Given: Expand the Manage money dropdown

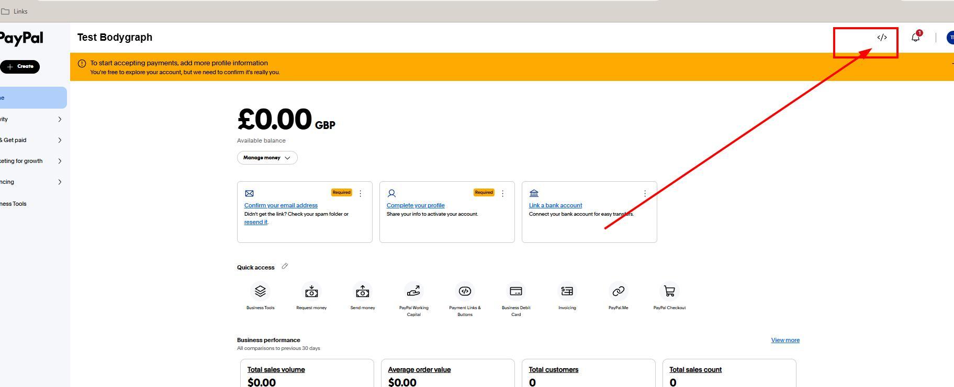Looking at the screenshot, I should point(267,158).
